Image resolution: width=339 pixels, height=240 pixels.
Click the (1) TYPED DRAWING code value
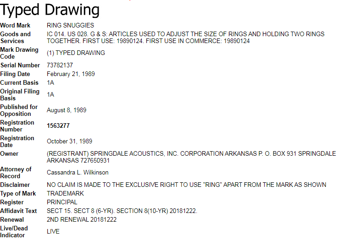[76, 53]
